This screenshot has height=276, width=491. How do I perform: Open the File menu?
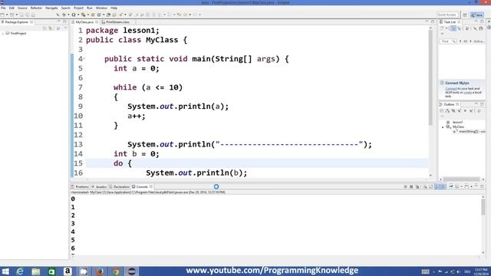pyautogui.click(x=3, y=8)
